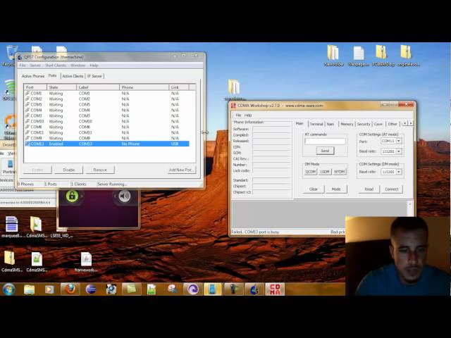451x338 pixels.
Task: Click the COM2 row port icon
Action: 27,99
